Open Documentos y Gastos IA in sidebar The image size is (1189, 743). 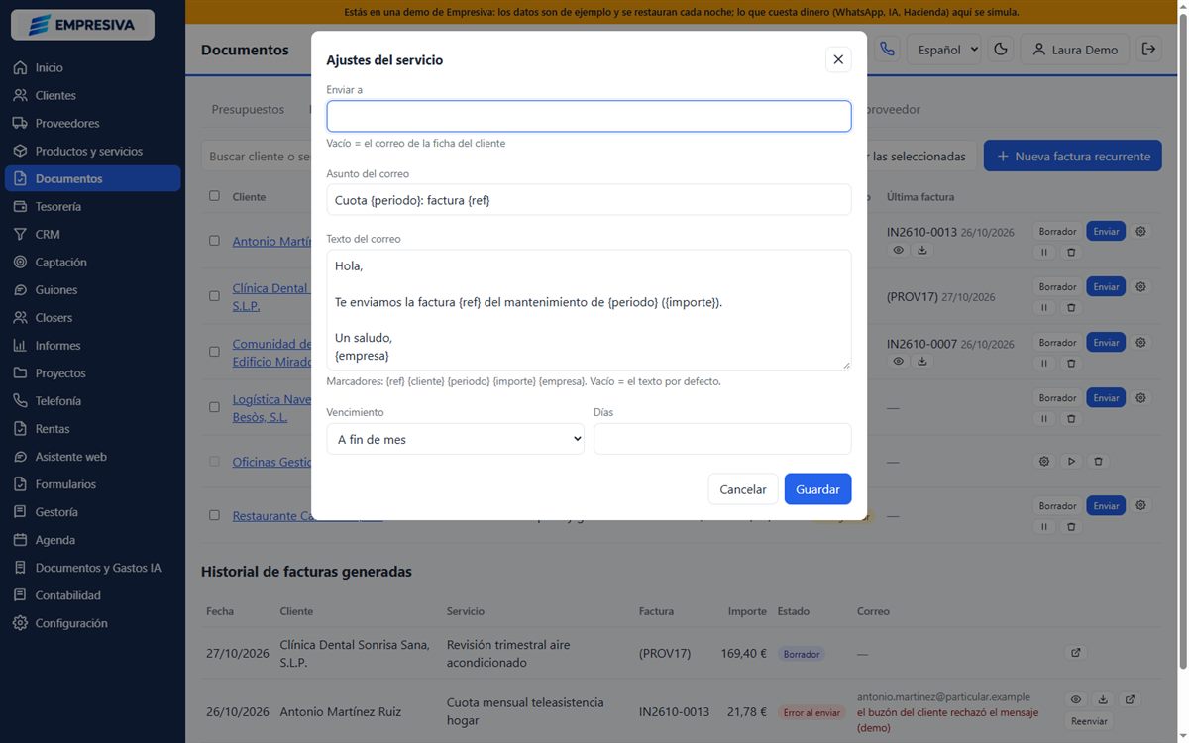[92, 567]
